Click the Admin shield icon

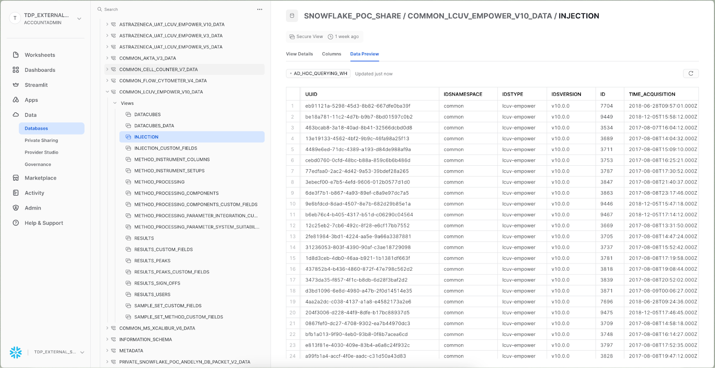coord(16,208)
